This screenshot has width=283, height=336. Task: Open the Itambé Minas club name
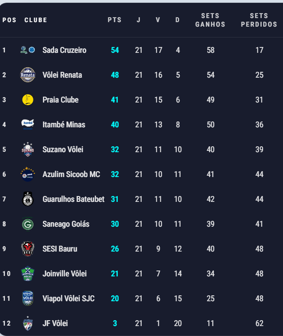pos(64,125)
